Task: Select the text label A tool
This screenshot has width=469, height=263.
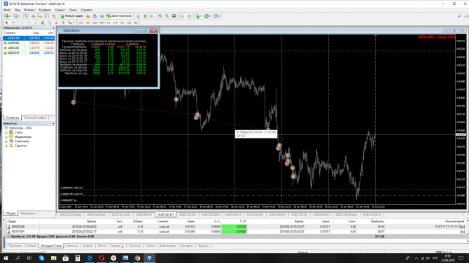Action: click(x=56, y=22)
